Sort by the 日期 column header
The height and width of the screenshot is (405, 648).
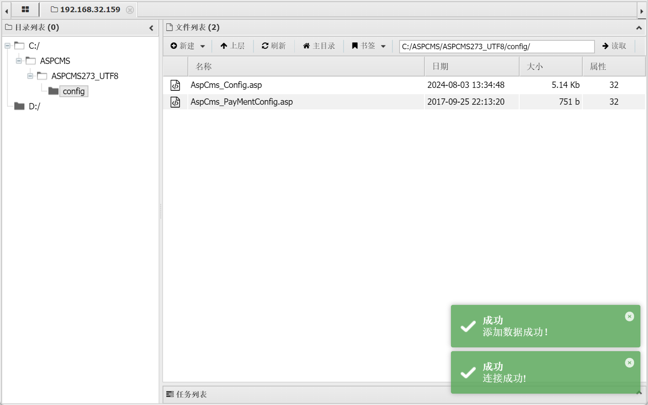coord(472,66)
